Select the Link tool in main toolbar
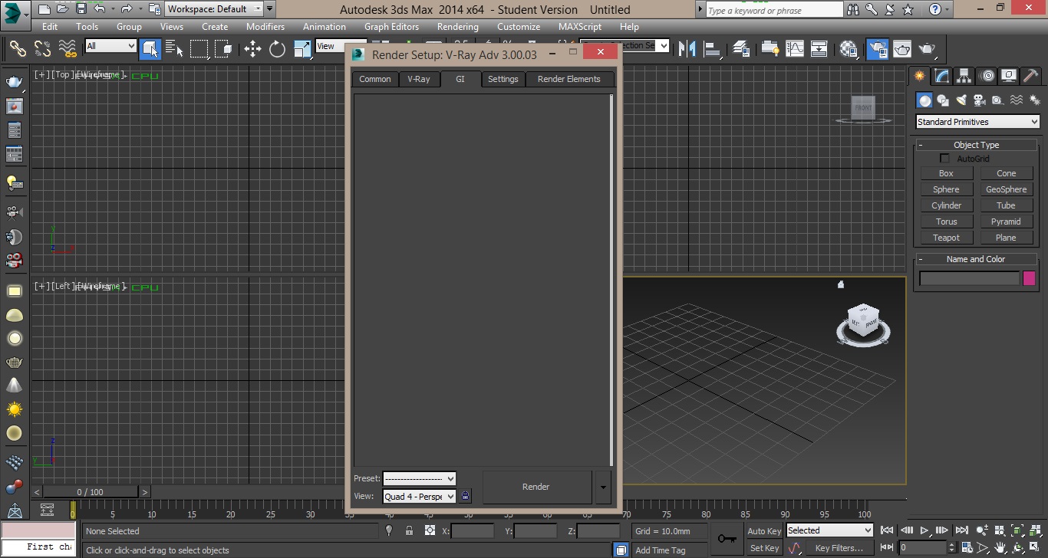The image size is (1048, 558). click(18, 49)
